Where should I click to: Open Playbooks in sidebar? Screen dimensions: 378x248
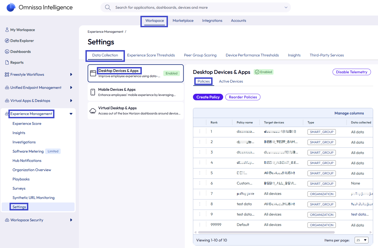(x=21, y=179)
